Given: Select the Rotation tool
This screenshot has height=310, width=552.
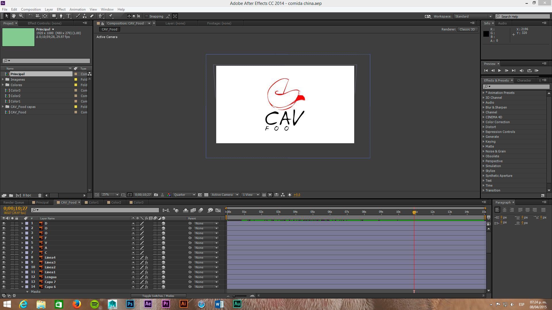Looking at the screenshot, I should pos(30,16).
